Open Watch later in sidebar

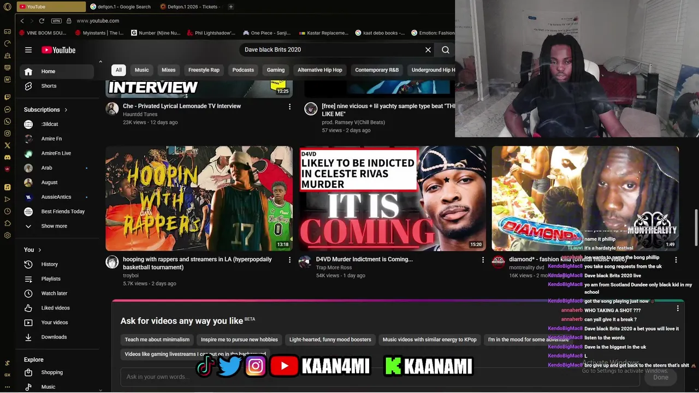(57, 294)
